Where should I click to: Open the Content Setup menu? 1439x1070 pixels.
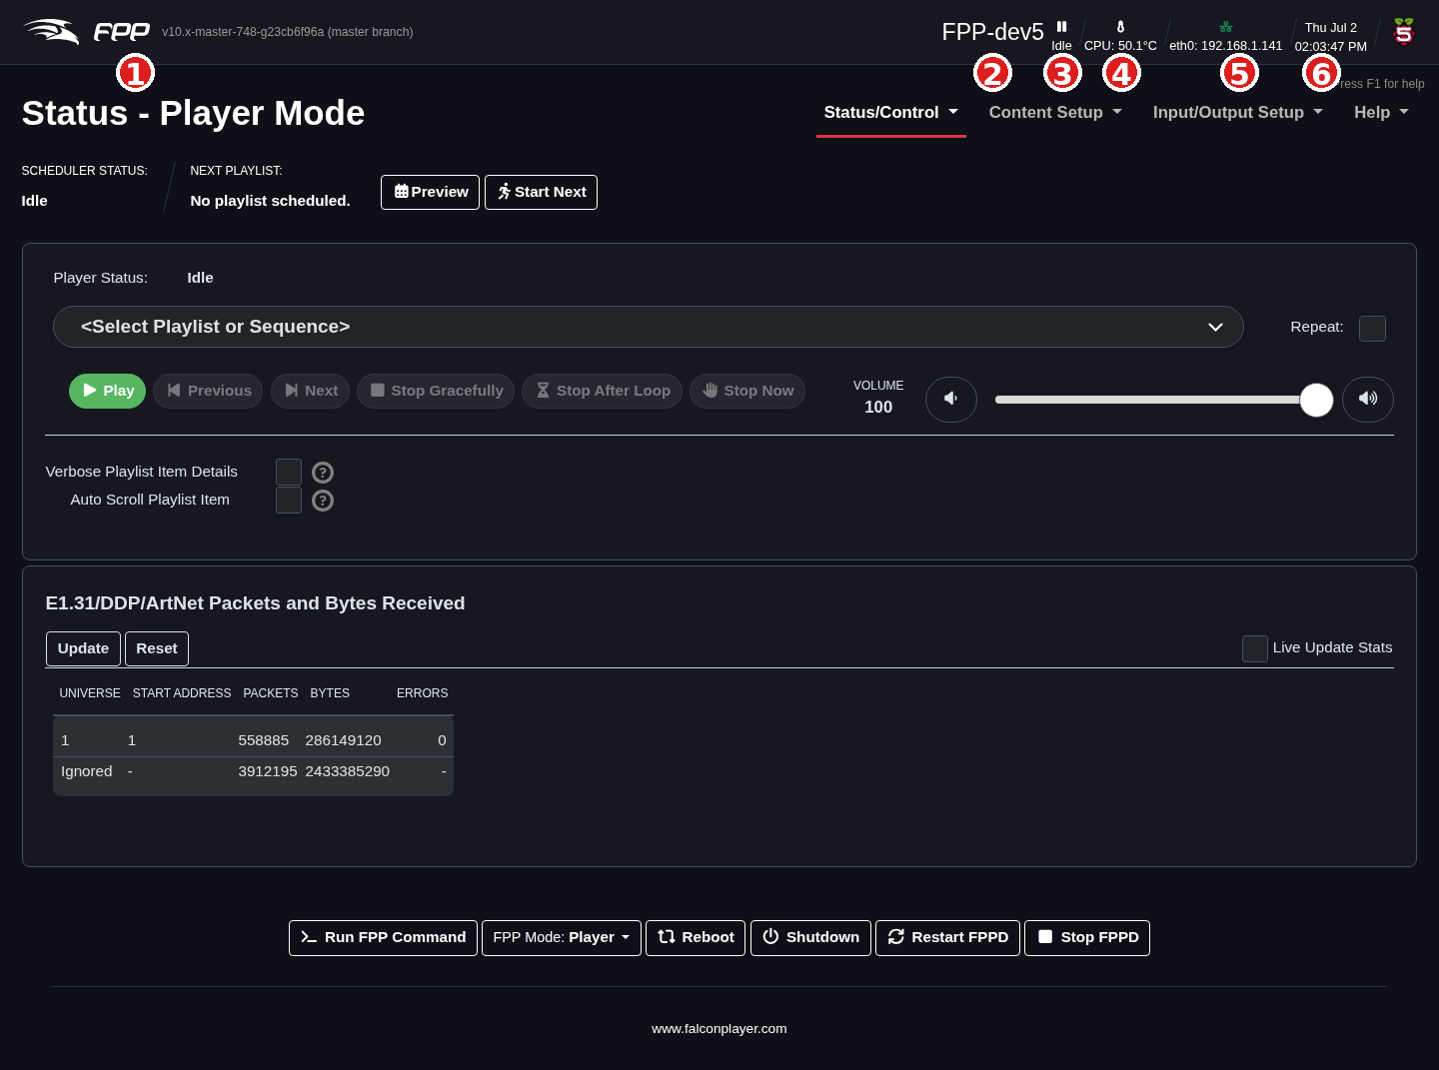coord(1055,113)
